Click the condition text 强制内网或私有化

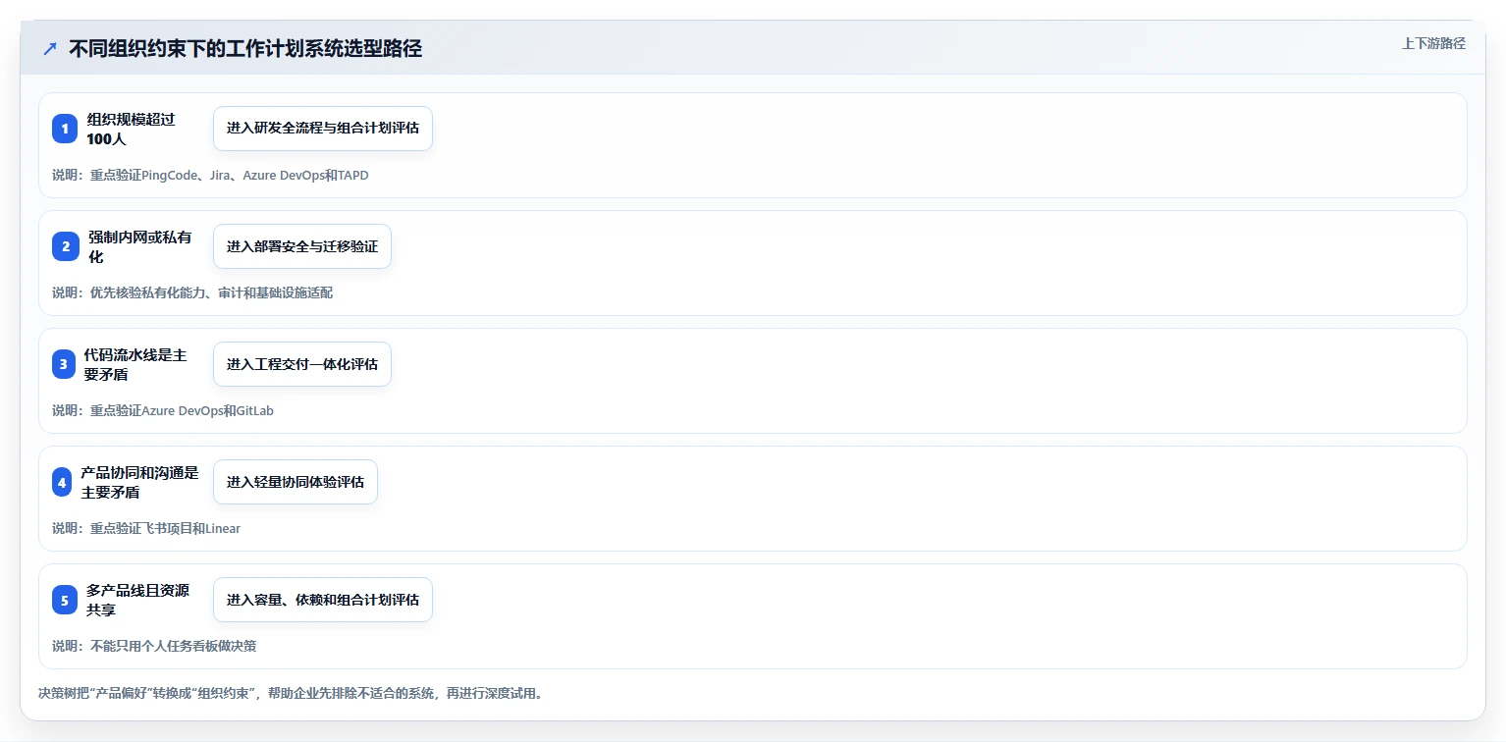(x=140, y=246)
